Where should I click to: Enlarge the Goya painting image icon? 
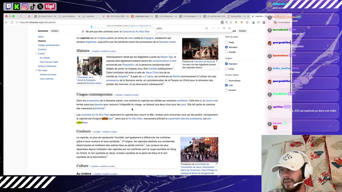[x=217, y=61]
